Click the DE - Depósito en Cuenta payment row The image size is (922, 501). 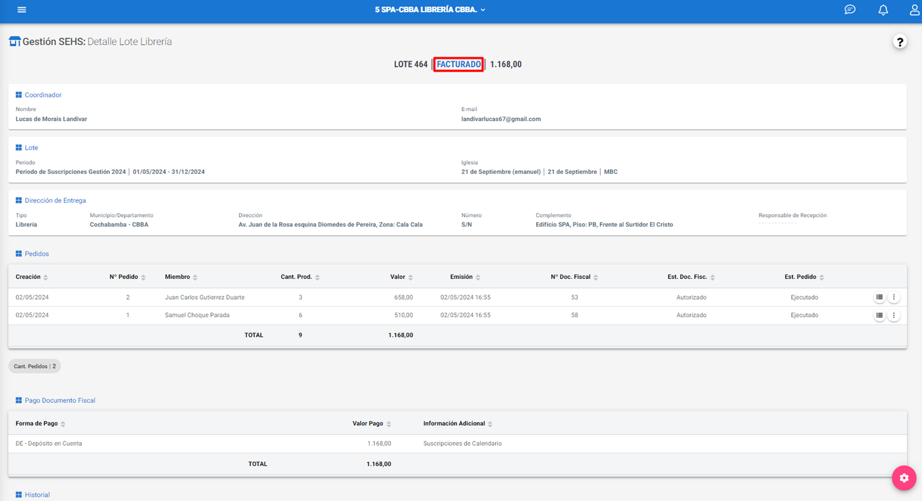(458, 444)
